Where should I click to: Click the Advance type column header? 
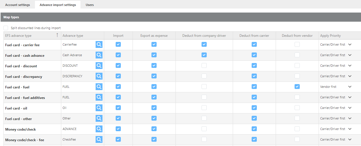click(x=73, y=36)
